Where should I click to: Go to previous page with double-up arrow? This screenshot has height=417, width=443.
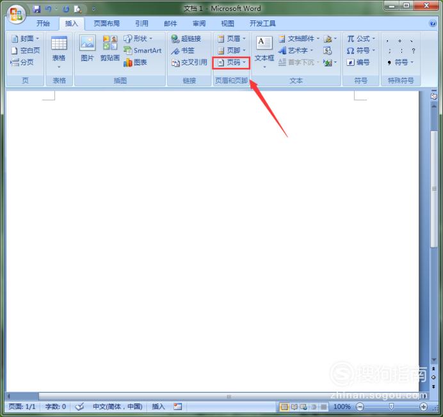[433, 369]
